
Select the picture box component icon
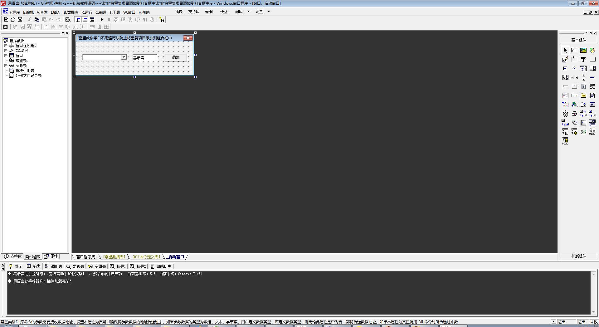point(583,50)
